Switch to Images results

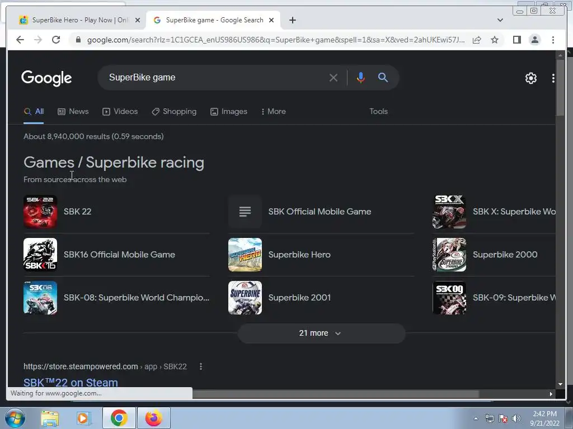tap(229, 111)
